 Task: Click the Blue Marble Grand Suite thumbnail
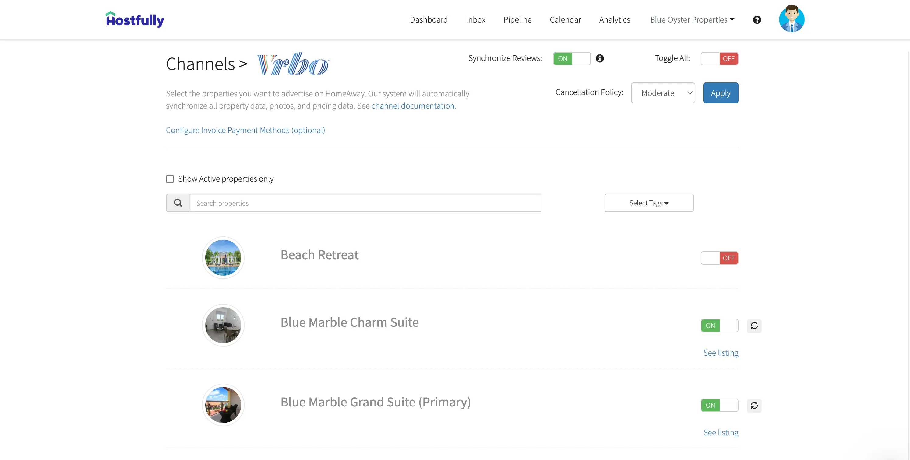point(223,405)
